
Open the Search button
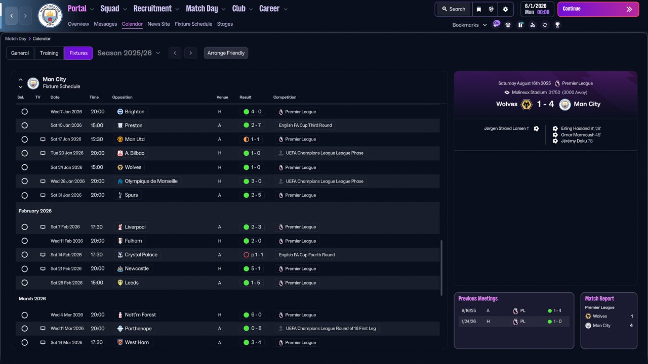pos(453,9)
